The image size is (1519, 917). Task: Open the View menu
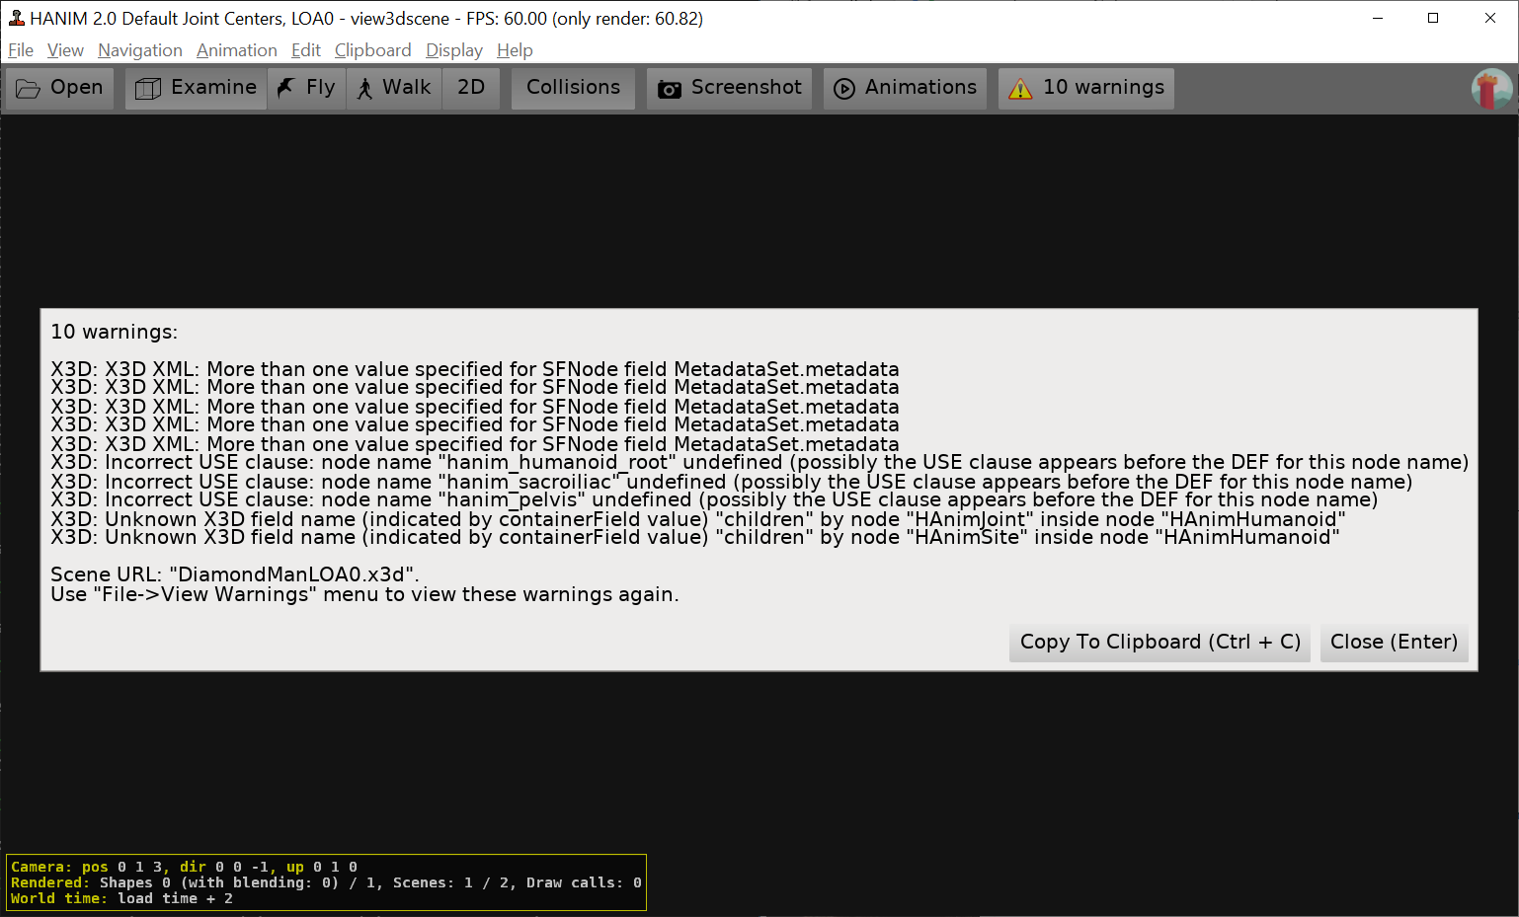point(65,50)
